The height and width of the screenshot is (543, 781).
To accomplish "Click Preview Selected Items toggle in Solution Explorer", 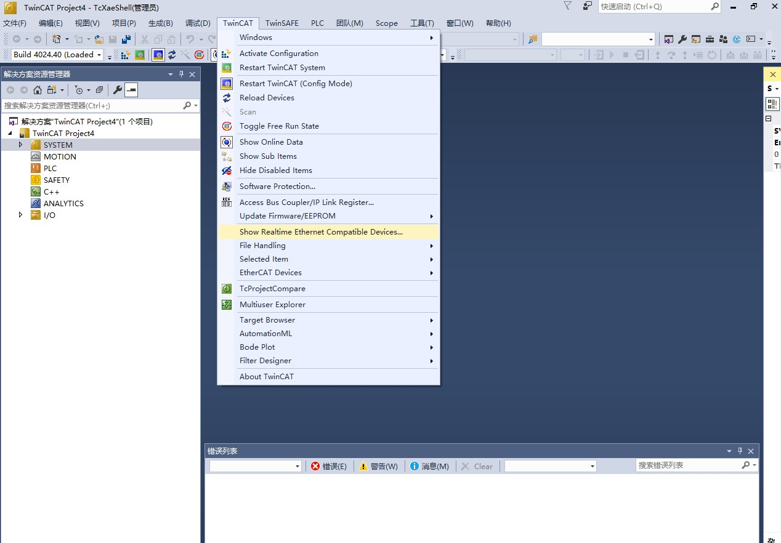I will [131, 90].
